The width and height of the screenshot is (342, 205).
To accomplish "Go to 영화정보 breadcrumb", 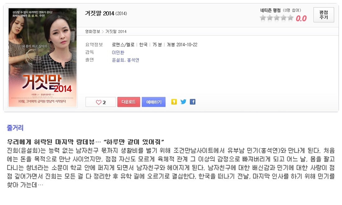I will [93, 32].
